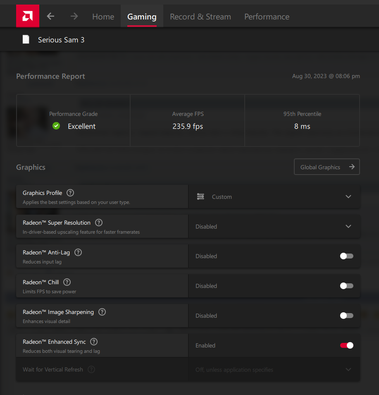Click the green Excellent checkmark icon
379x395 pixels.
tap(56, 126)
